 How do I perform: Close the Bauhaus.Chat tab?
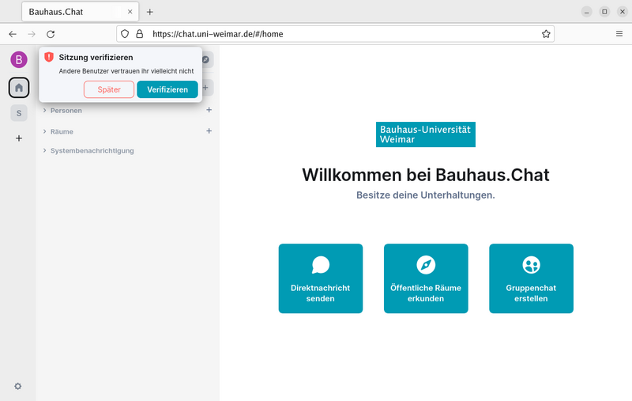130,12
